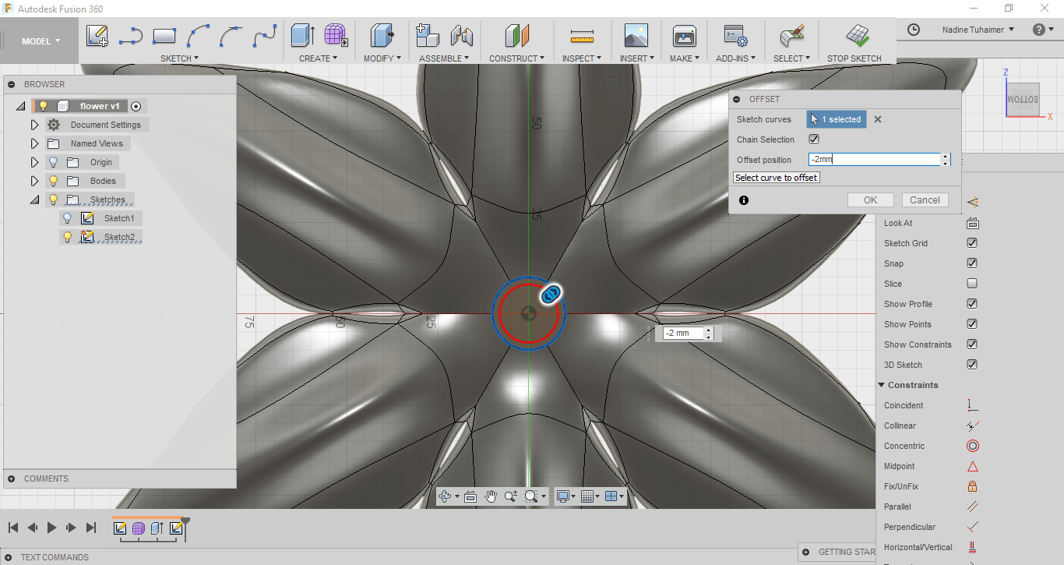The width and height of the screenshot is (1064, 565).
Task: Open the SKETCH menu
Action: [179, 58]
